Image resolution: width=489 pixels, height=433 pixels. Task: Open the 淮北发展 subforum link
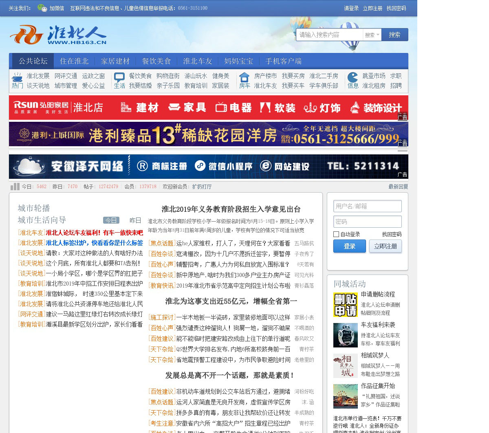pos(38,76)
